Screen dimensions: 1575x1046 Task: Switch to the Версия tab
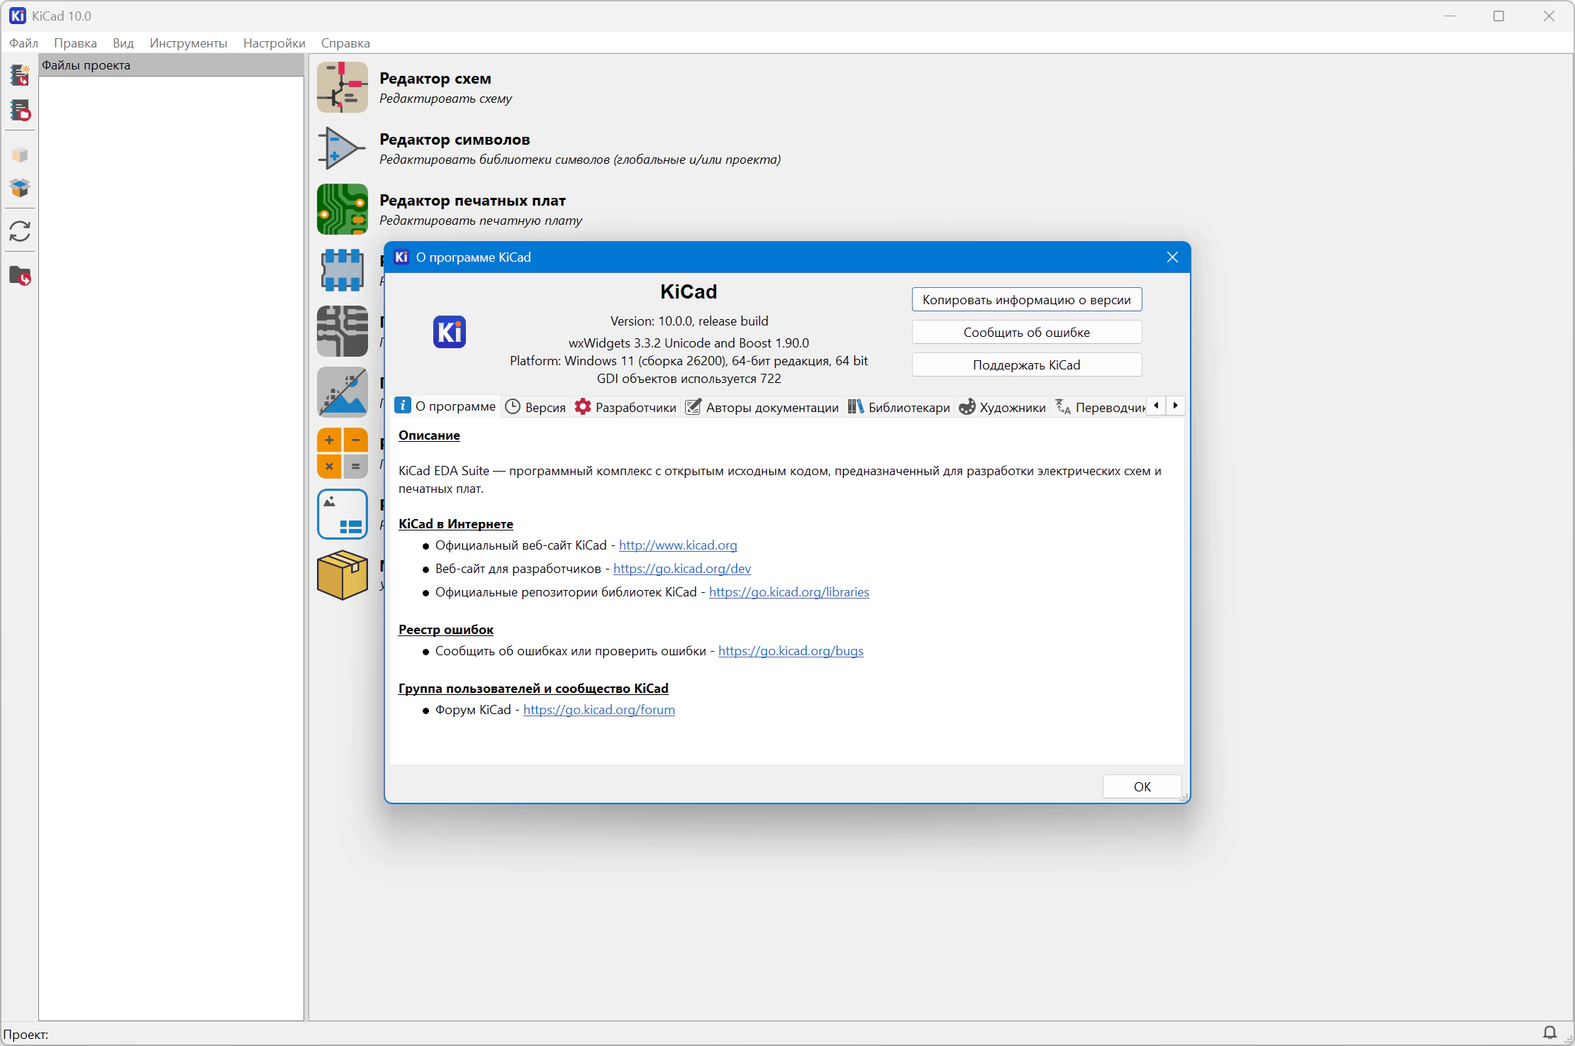pyautogui.click(x=535, y=407)
